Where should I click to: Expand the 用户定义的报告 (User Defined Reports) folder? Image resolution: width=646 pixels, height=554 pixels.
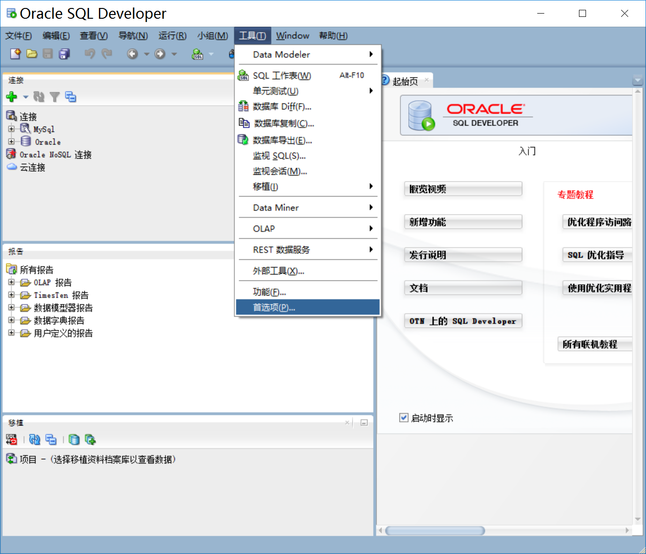tap(11, 333)
